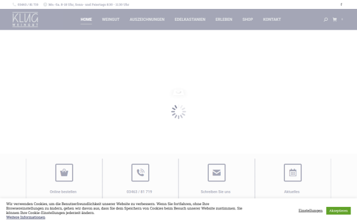This screenshot has width=357, height=223.
Task: Click top bar phone number 03463 / 81 719
Action: 28,5
